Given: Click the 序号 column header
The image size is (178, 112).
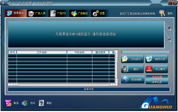Looking at the screenshot, I should [12, 52].
